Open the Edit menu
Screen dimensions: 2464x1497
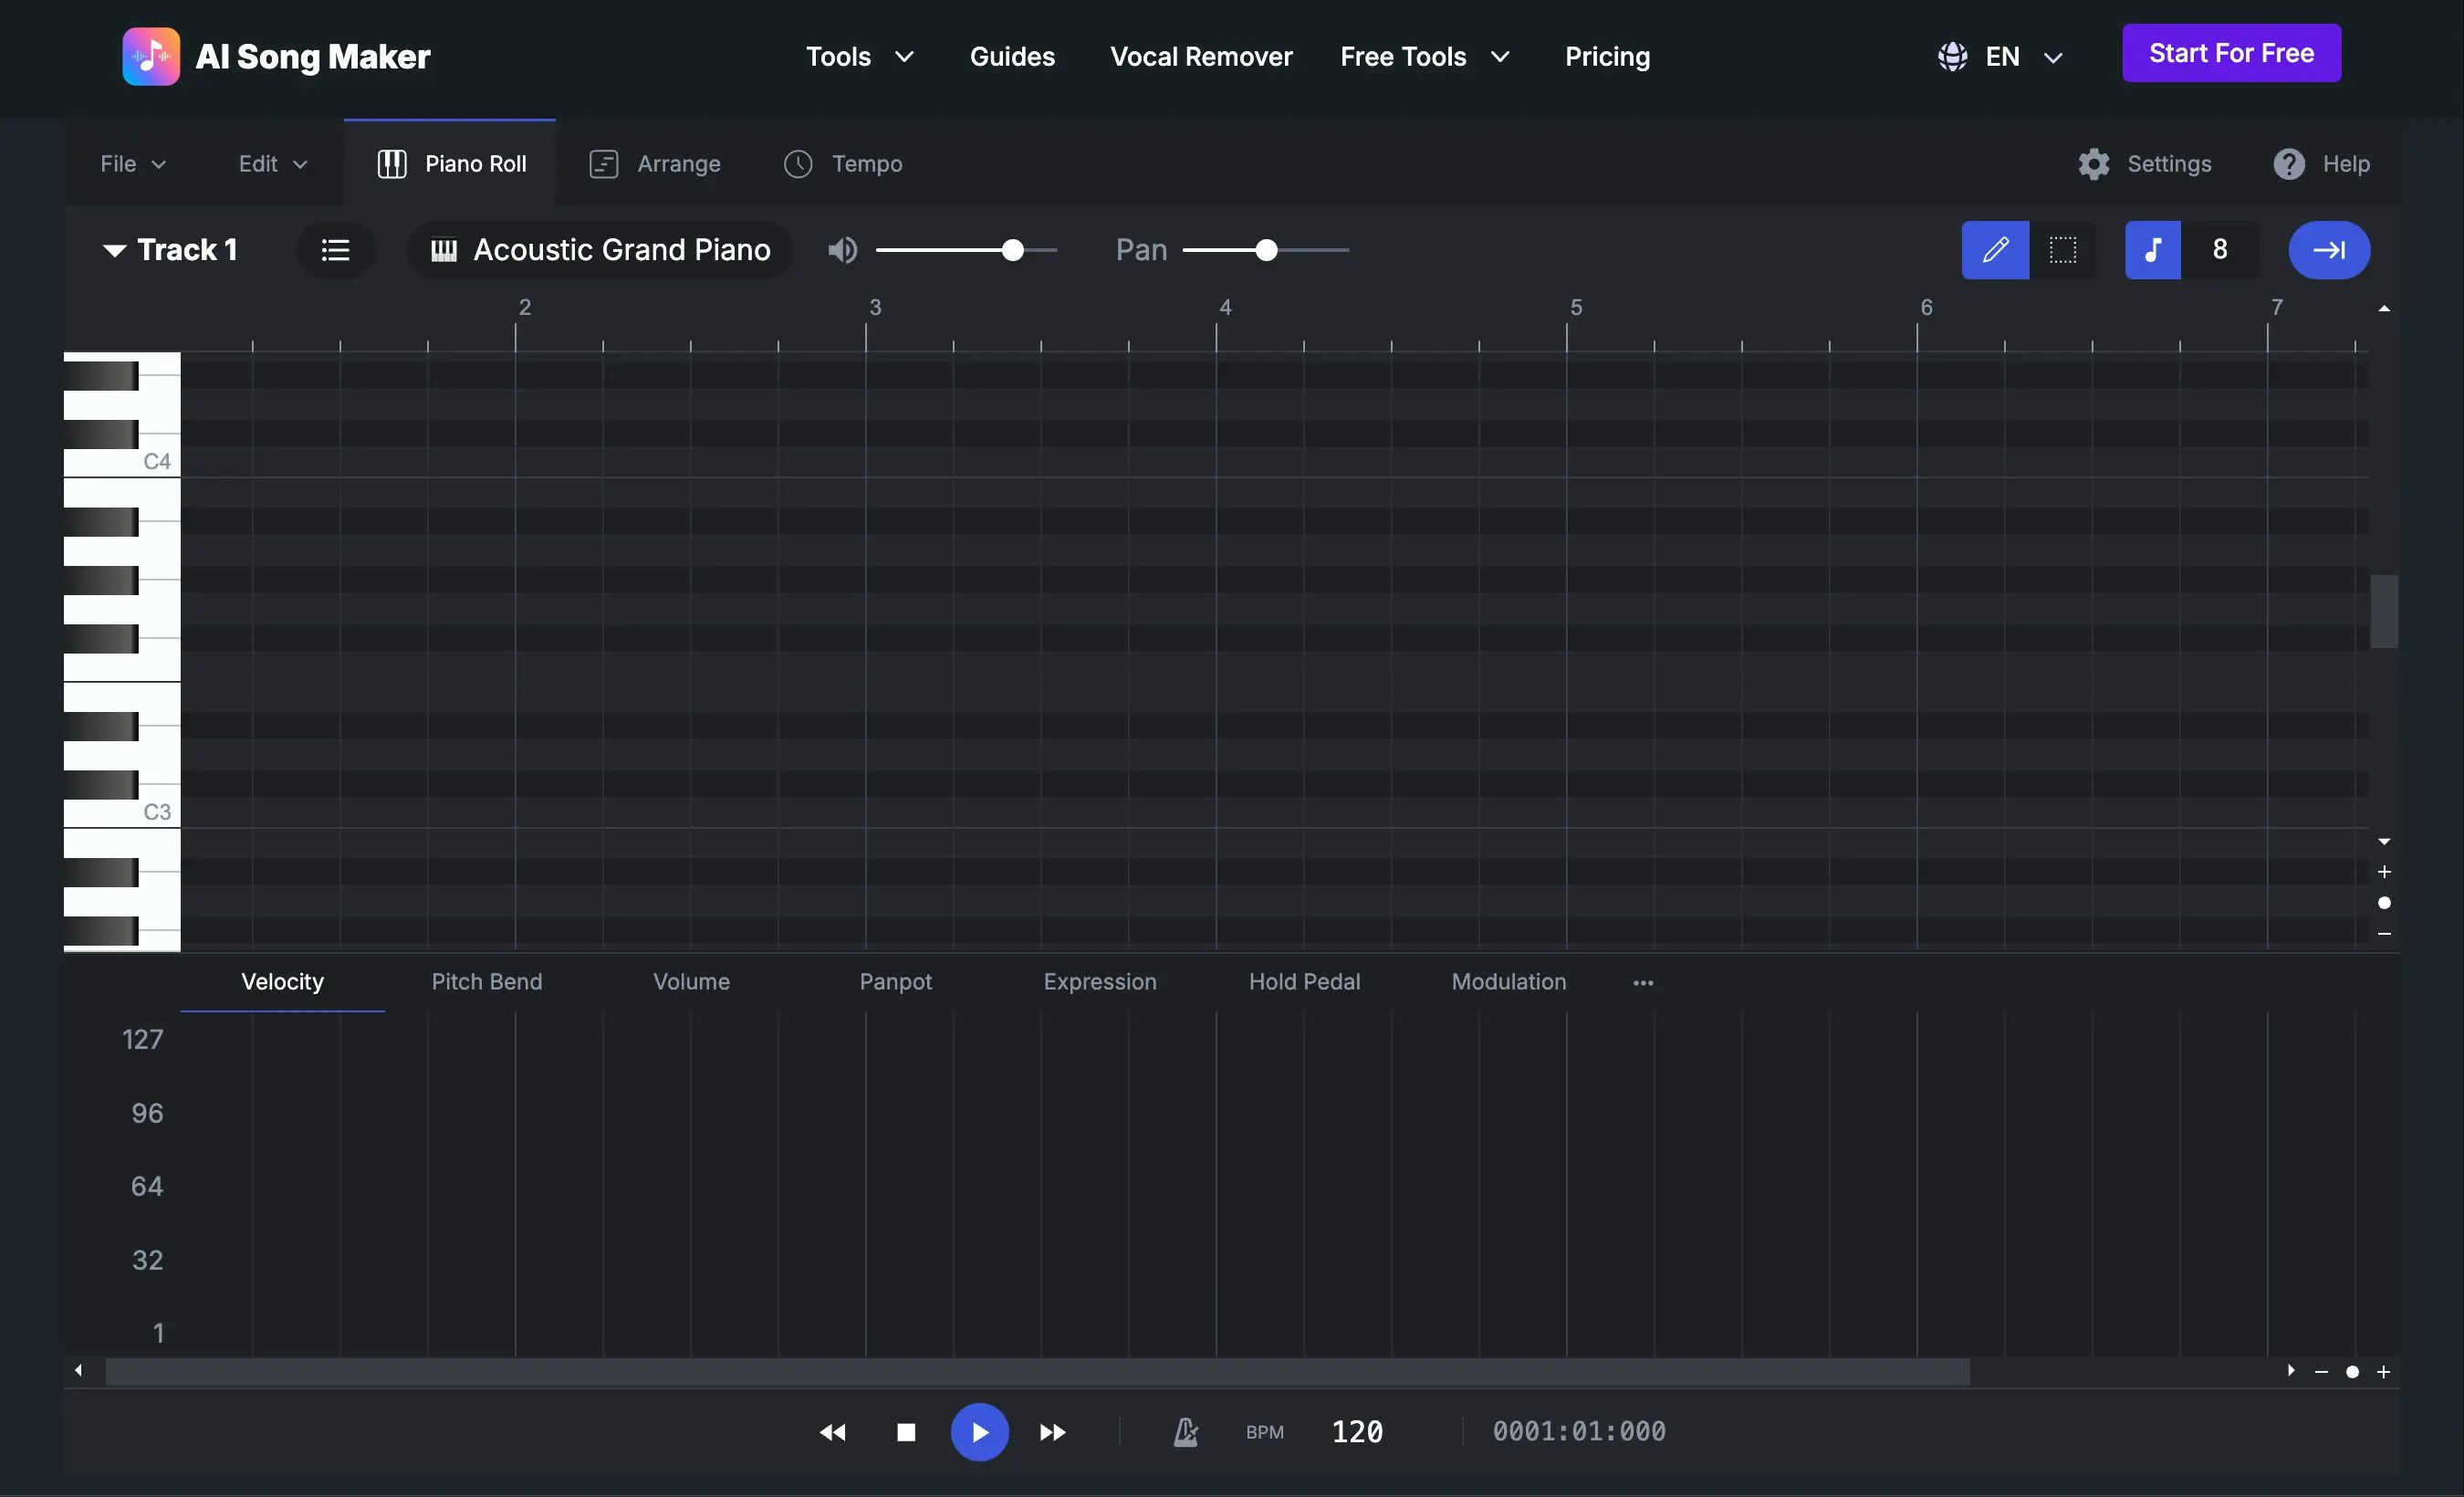click(273, 164)
